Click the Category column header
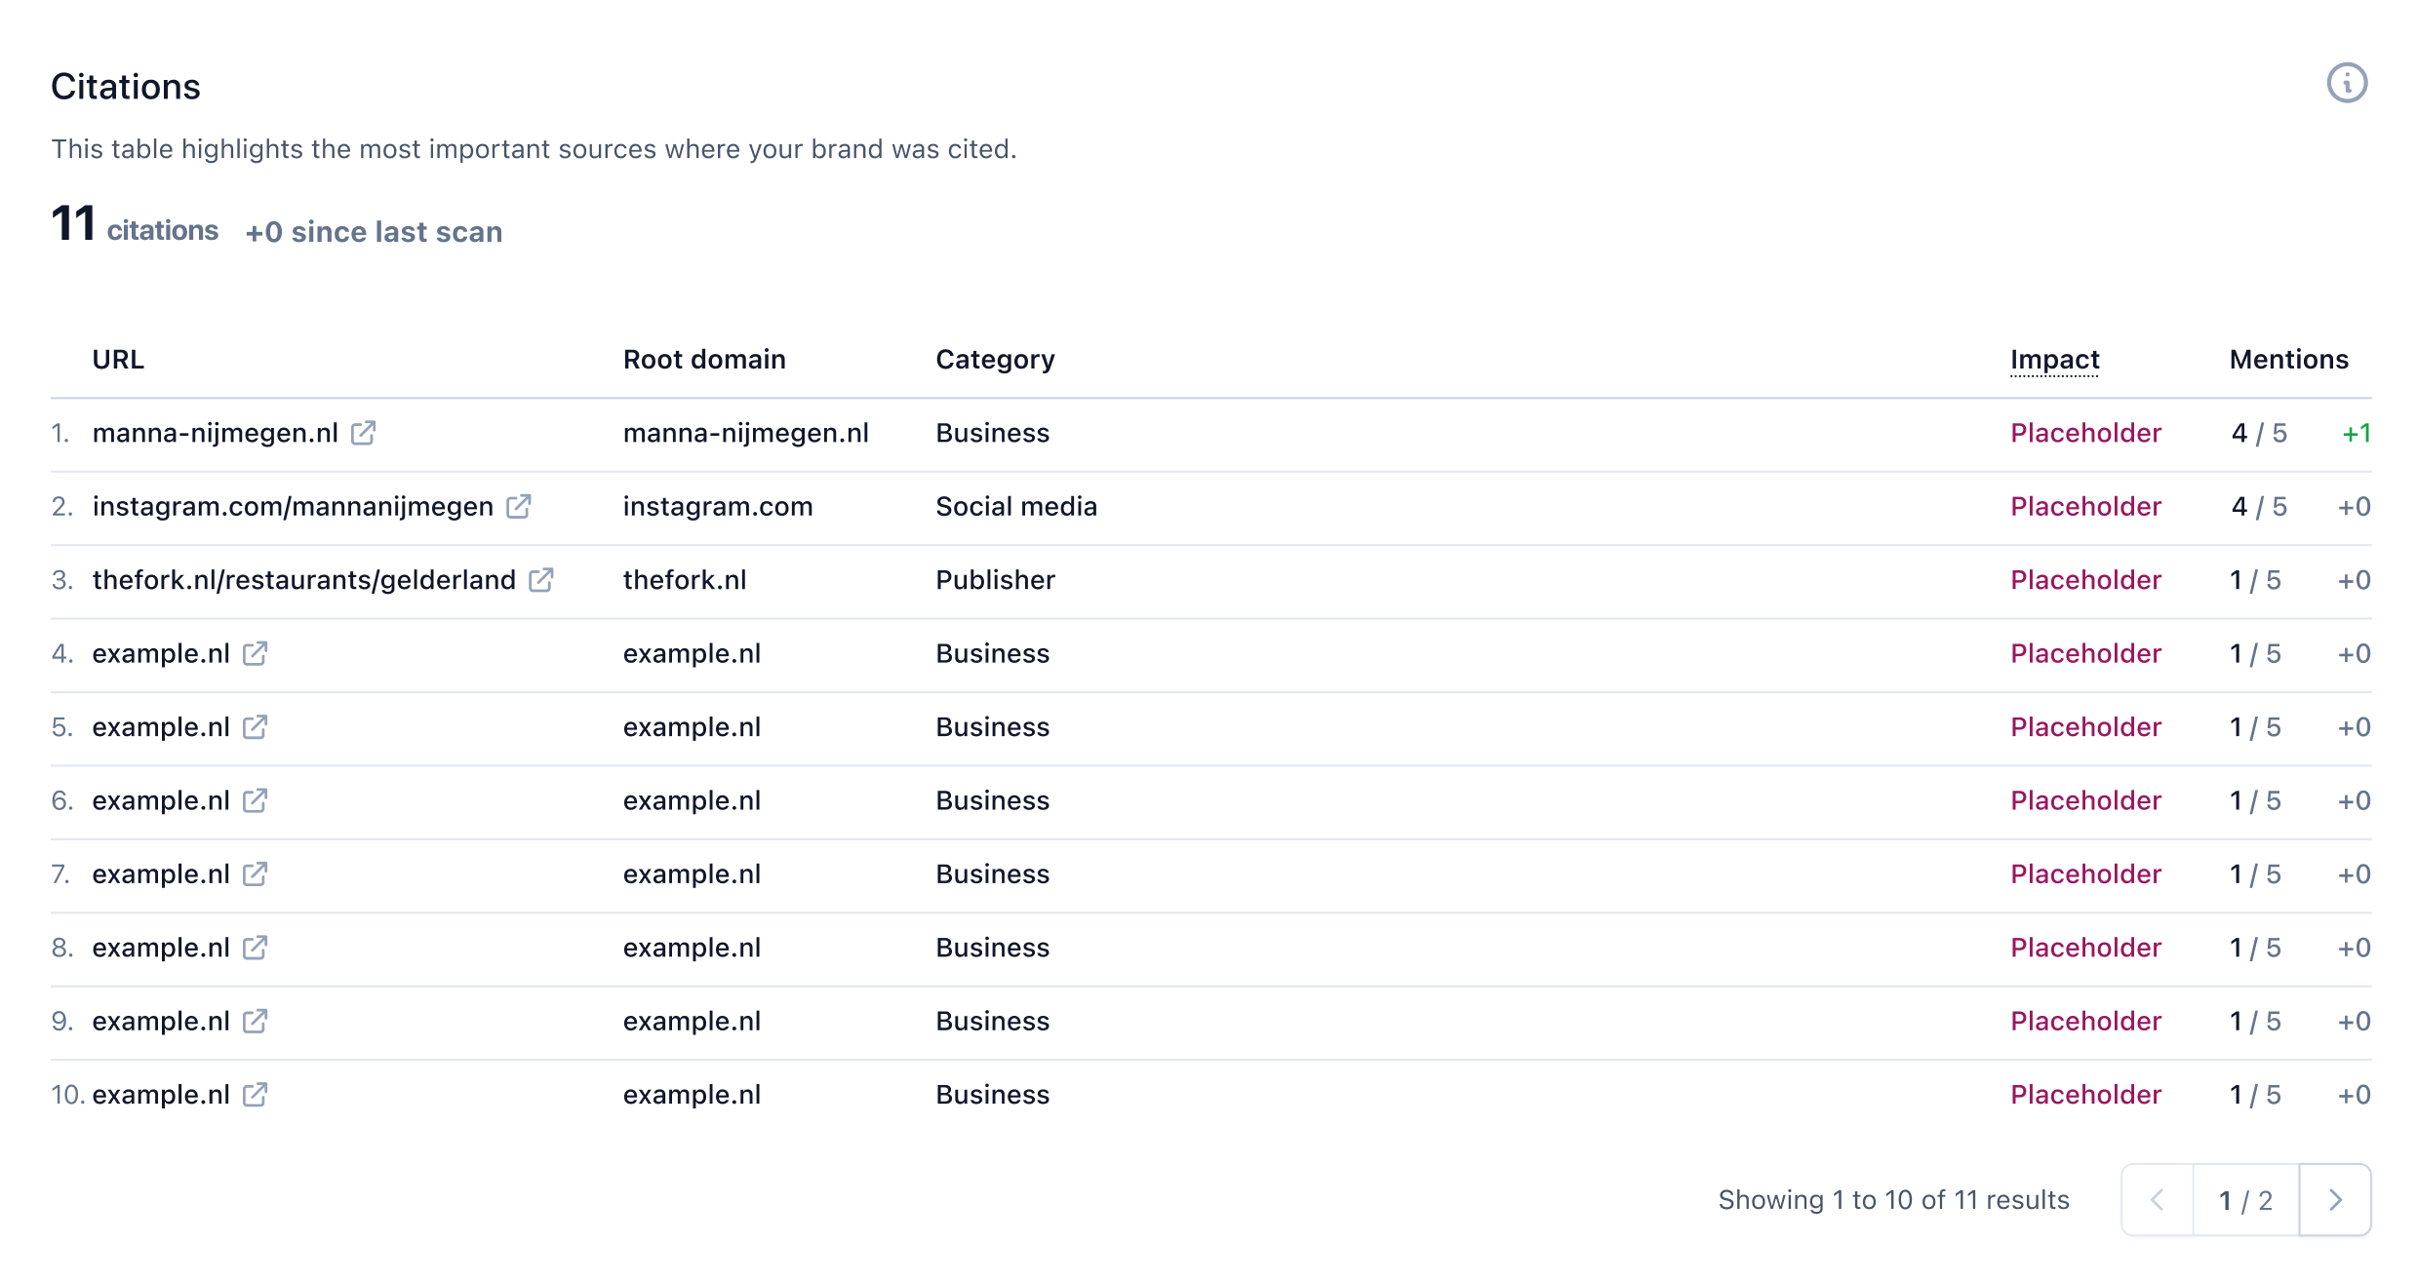Viewport: 2417px width, 1281px height. (995, 360)
